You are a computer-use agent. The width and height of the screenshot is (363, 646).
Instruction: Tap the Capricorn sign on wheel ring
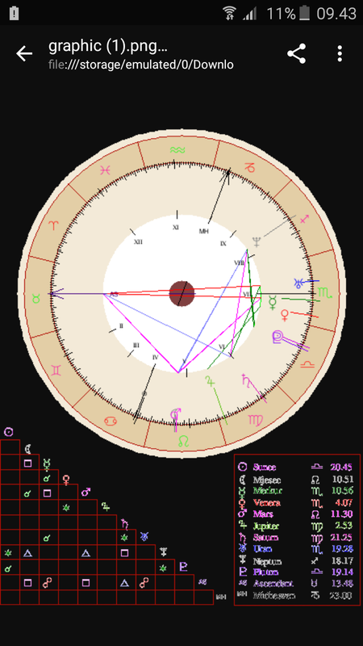[249, 168]
